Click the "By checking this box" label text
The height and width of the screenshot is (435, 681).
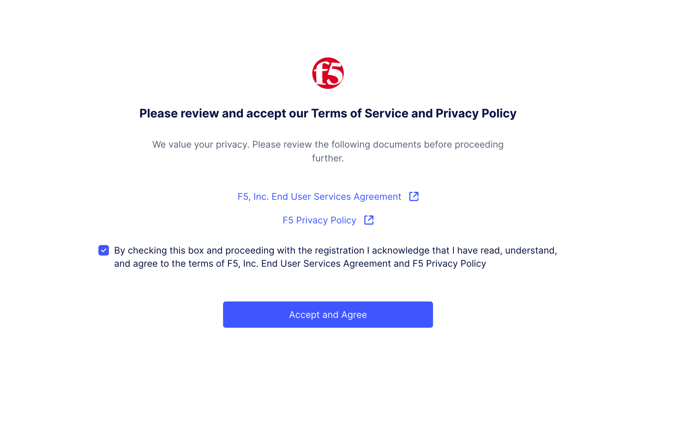click(336, 257)
